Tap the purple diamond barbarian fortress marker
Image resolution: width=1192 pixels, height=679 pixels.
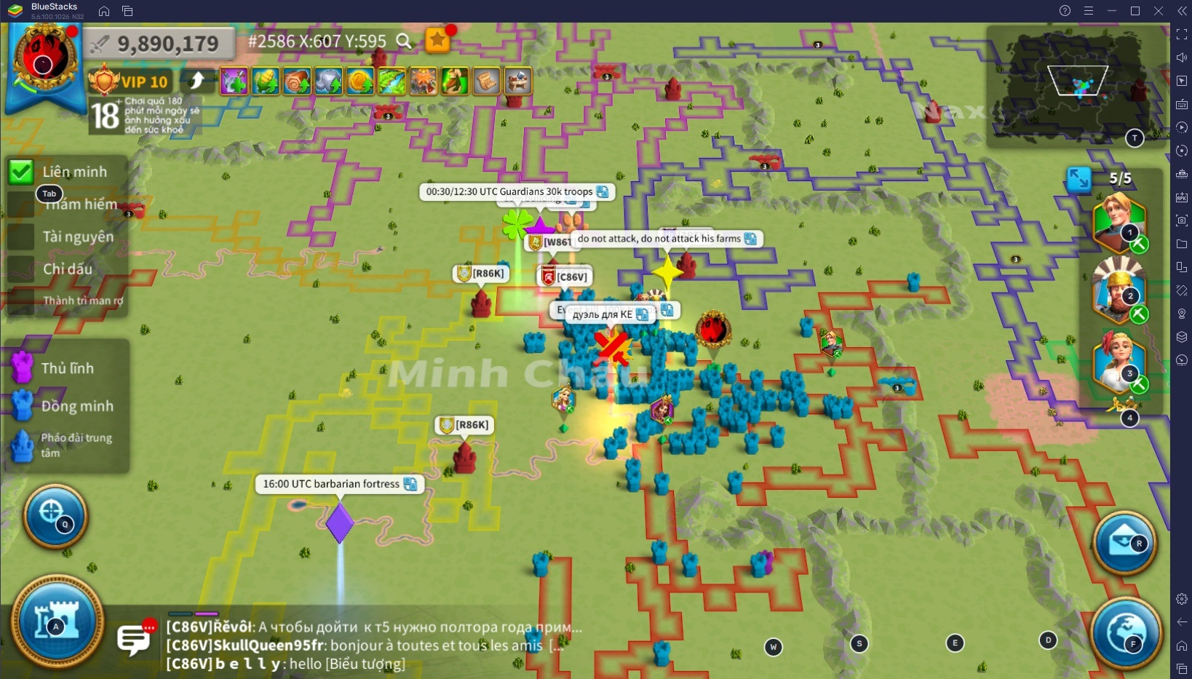339,523
